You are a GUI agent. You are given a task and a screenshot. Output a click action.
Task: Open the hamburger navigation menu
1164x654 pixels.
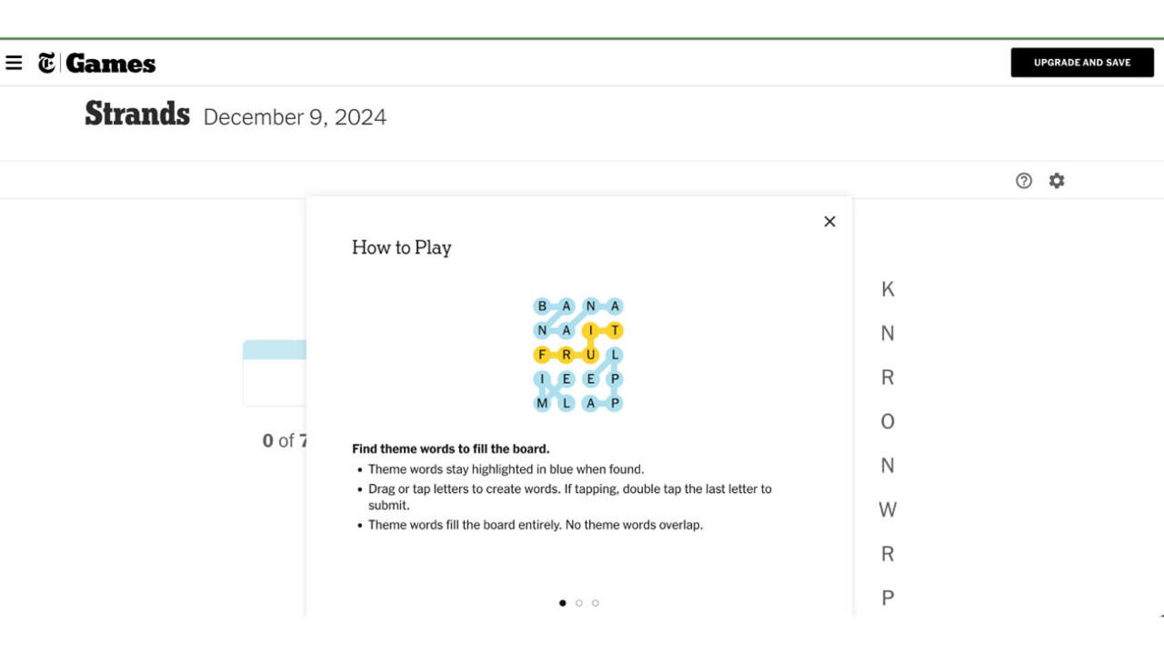tap(14, 63)
